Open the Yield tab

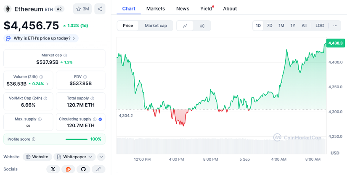pos(206,9)
